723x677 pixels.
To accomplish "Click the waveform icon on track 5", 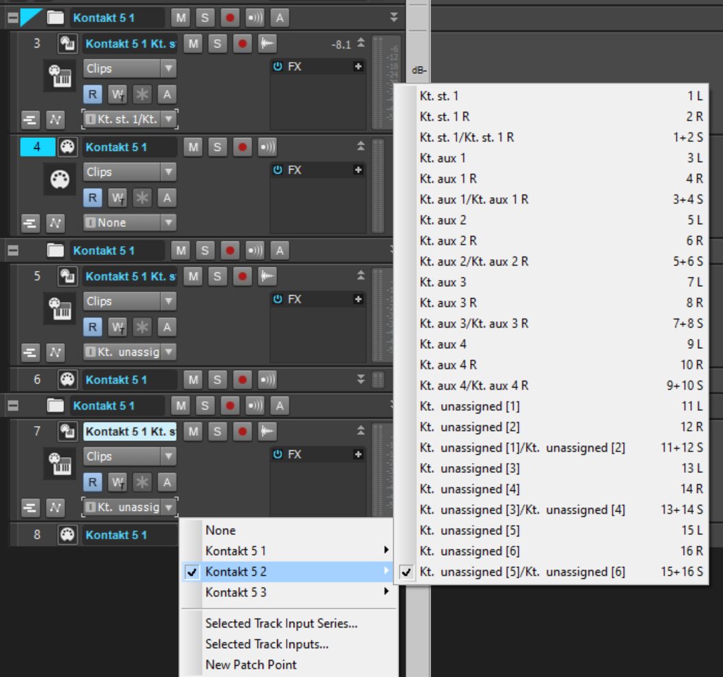I will [x=267, y=276].
